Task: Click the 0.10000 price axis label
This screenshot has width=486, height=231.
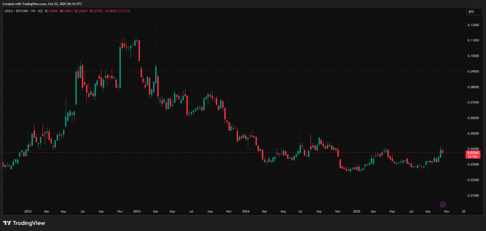Action: tap(473, 56)
